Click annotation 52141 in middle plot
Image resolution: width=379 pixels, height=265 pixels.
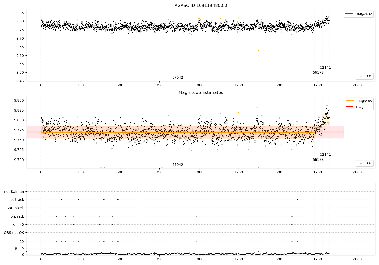(325, 155)
